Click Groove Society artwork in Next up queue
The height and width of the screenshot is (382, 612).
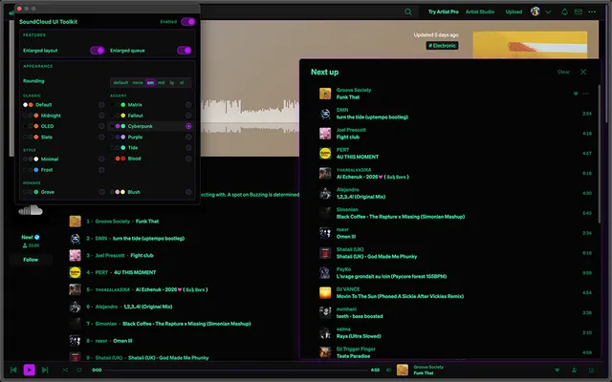[325, 94]
